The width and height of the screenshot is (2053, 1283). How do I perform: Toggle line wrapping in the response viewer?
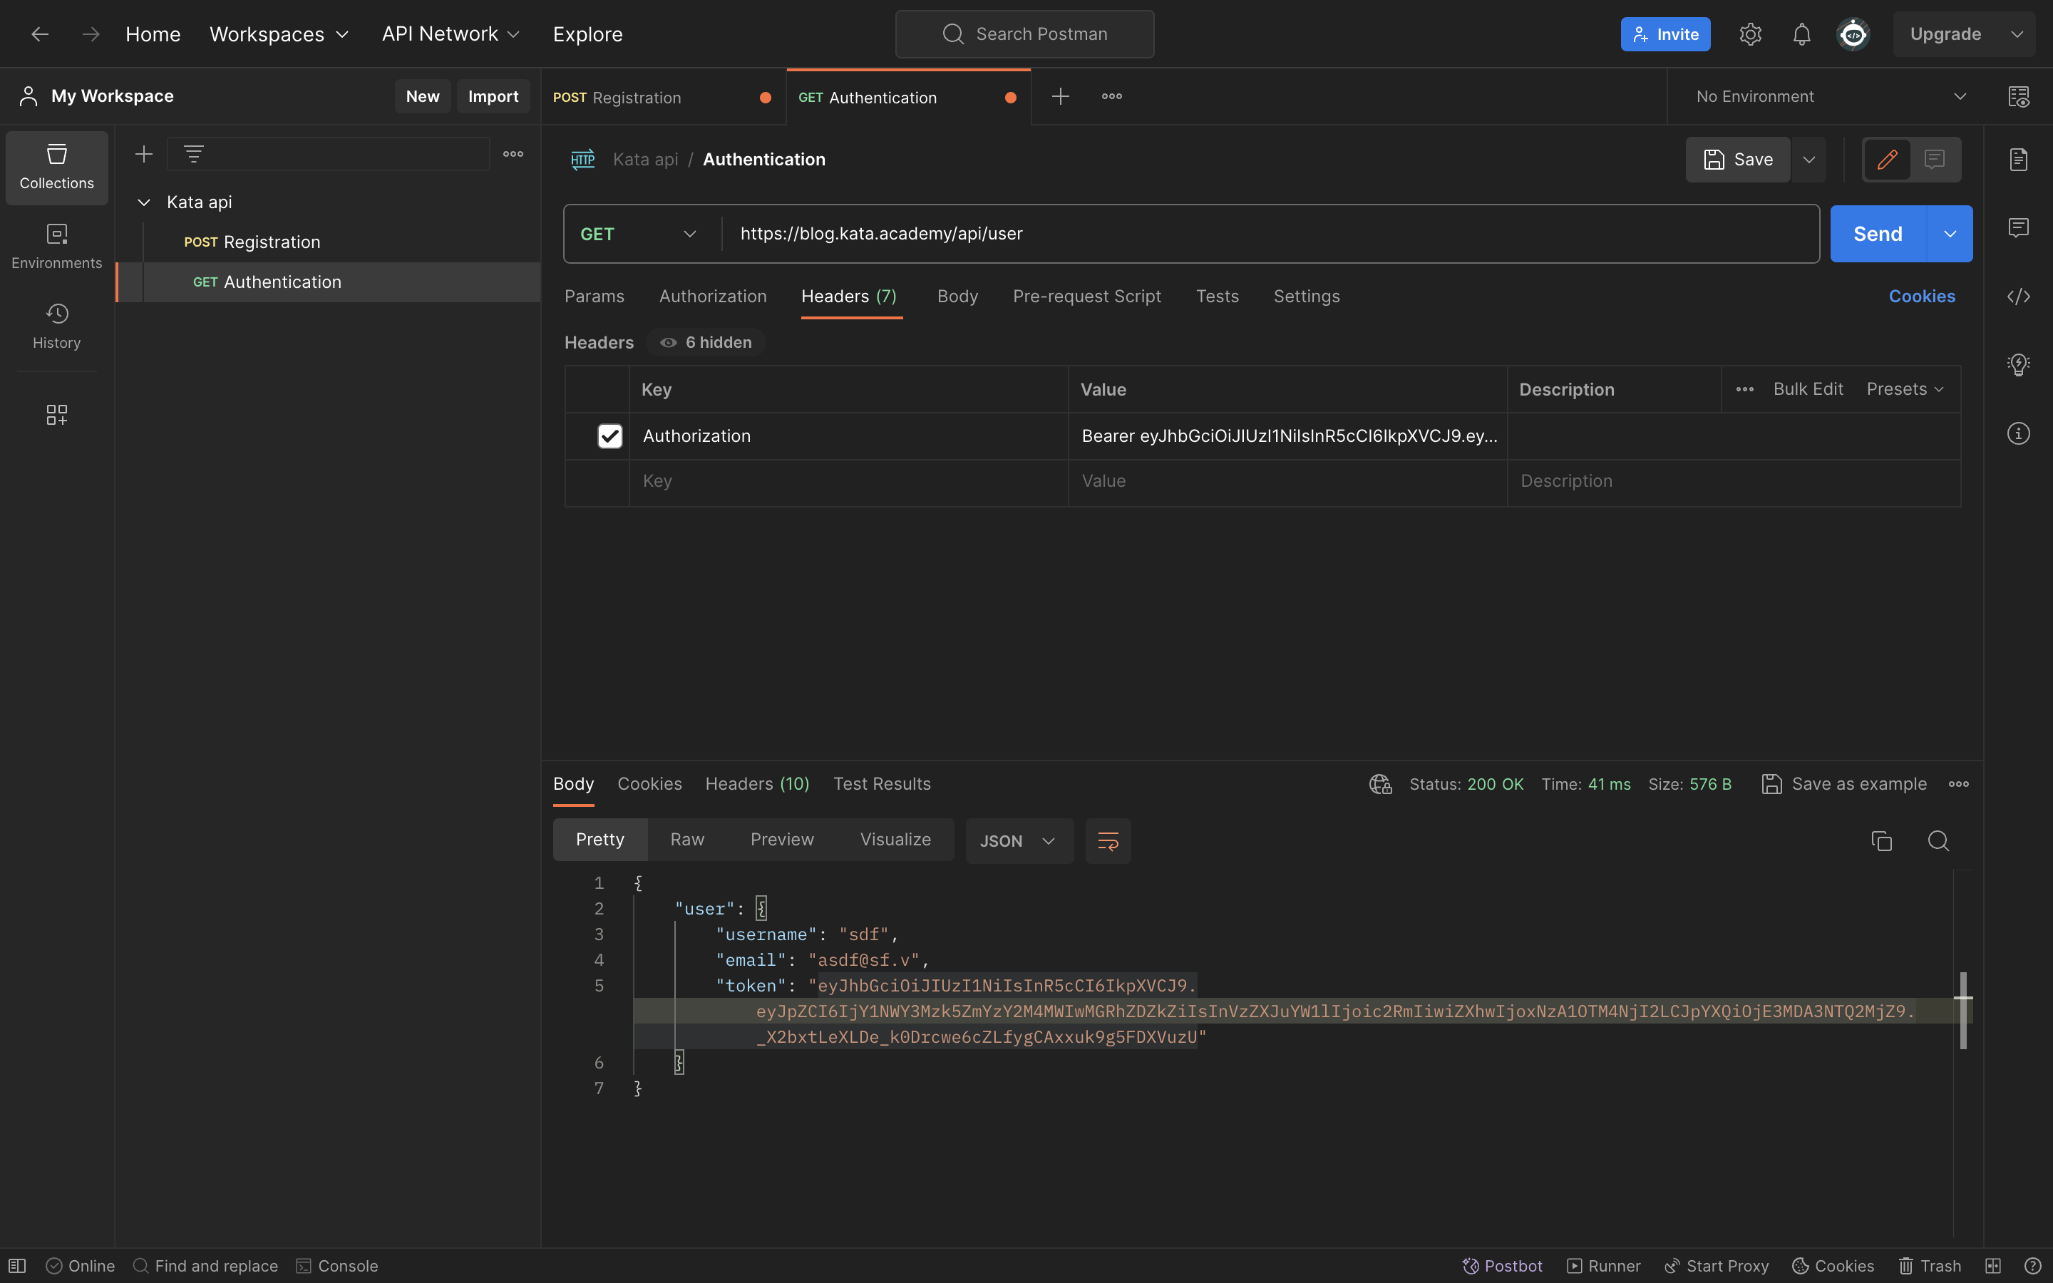pyautogui.click(x=1107, y=840)
